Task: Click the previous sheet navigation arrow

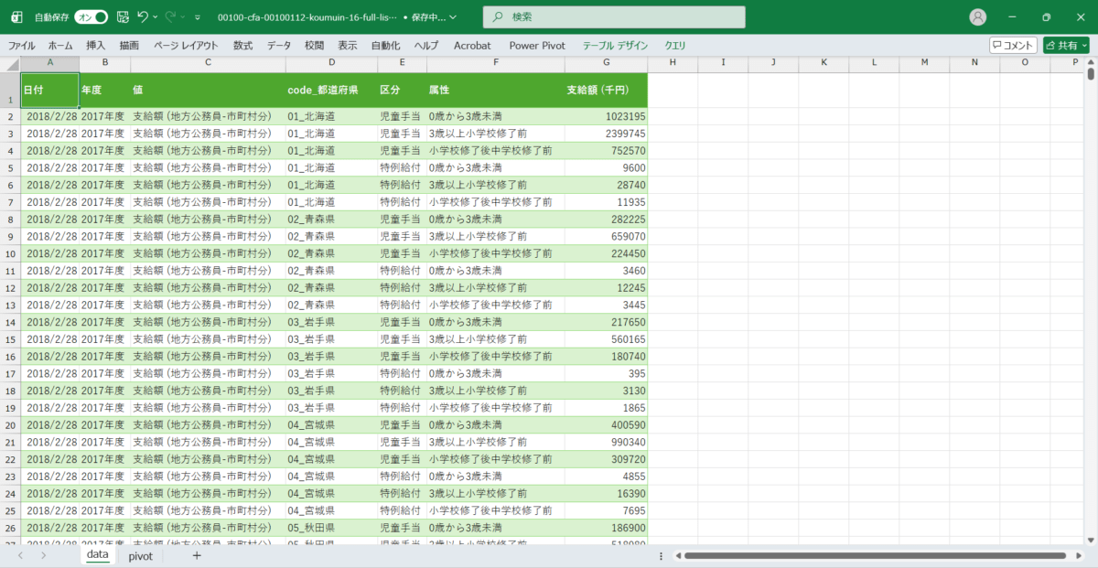Action: 18,555
